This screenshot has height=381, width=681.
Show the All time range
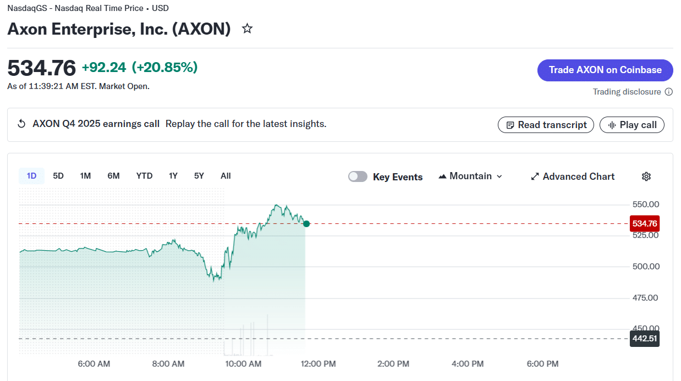click(x=226, y=176)
